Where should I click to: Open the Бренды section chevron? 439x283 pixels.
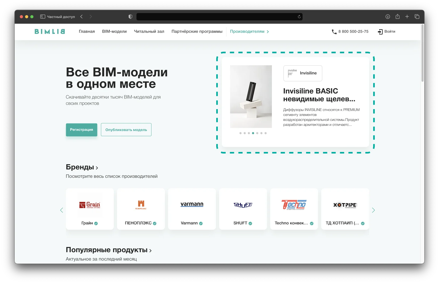97,168
